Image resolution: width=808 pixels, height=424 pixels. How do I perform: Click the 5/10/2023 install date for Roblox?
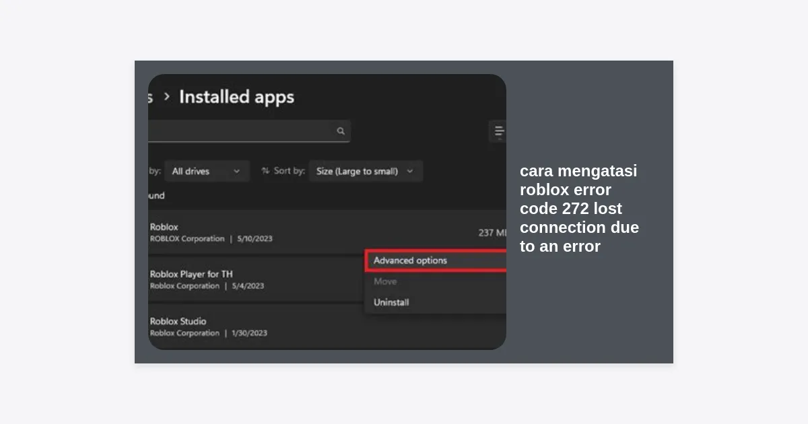[255, 239]
